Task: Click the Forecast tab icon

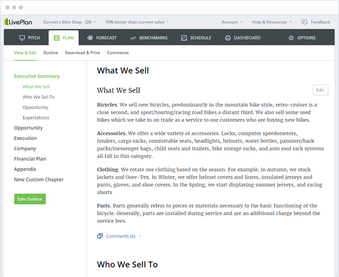Action: (89, 38)
